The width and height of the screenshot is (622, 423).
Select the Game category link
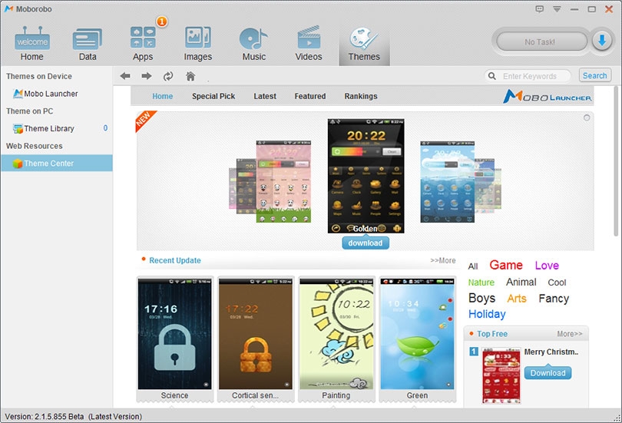point(506,265)
